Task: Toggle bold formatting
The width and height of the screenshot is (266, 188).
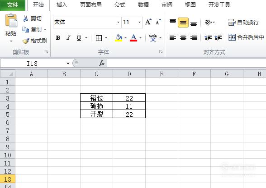Action: 58,38
